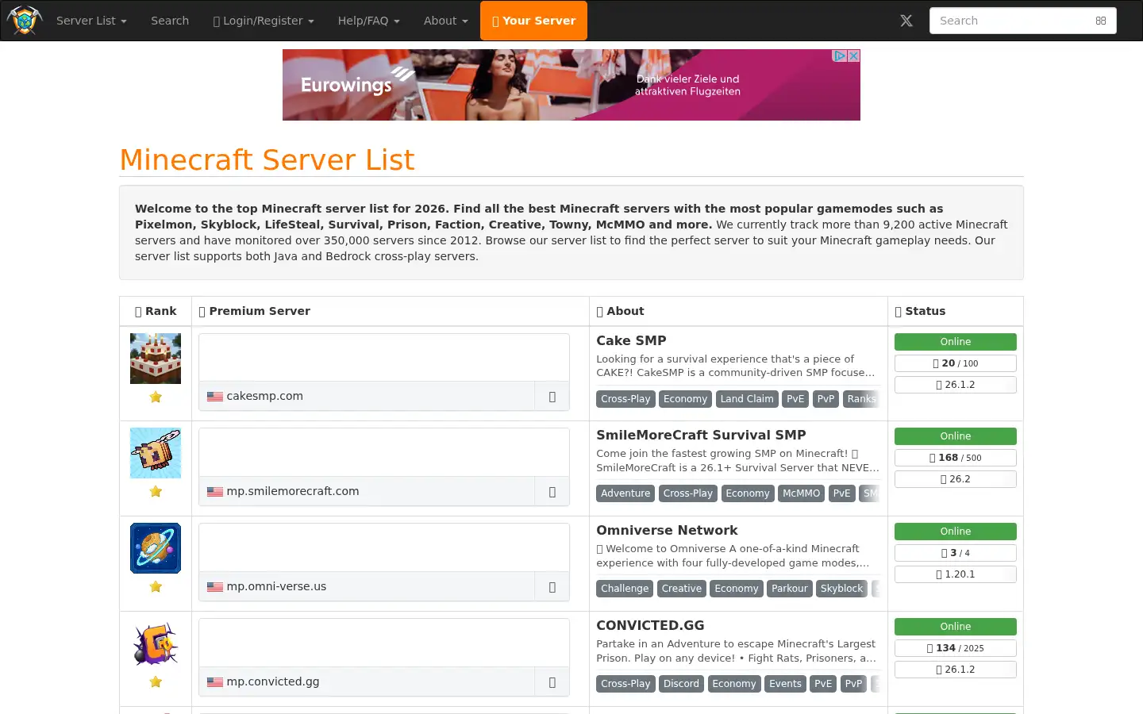Select the Skyblock tag on Omniverse Network
Viewport: 1143px width, 714px height.
(841, 589)
